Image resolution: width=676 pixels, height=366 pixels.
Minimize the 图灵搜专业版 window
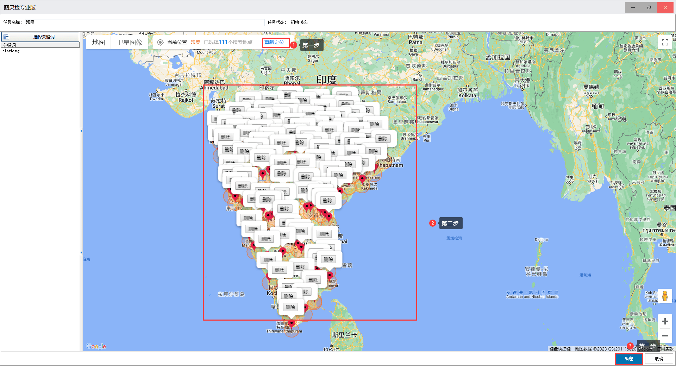(x=633, y=7)
